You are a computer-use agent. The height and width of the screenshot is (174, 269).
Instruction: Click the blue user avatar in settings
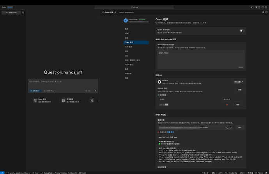(x=126, y=20)
